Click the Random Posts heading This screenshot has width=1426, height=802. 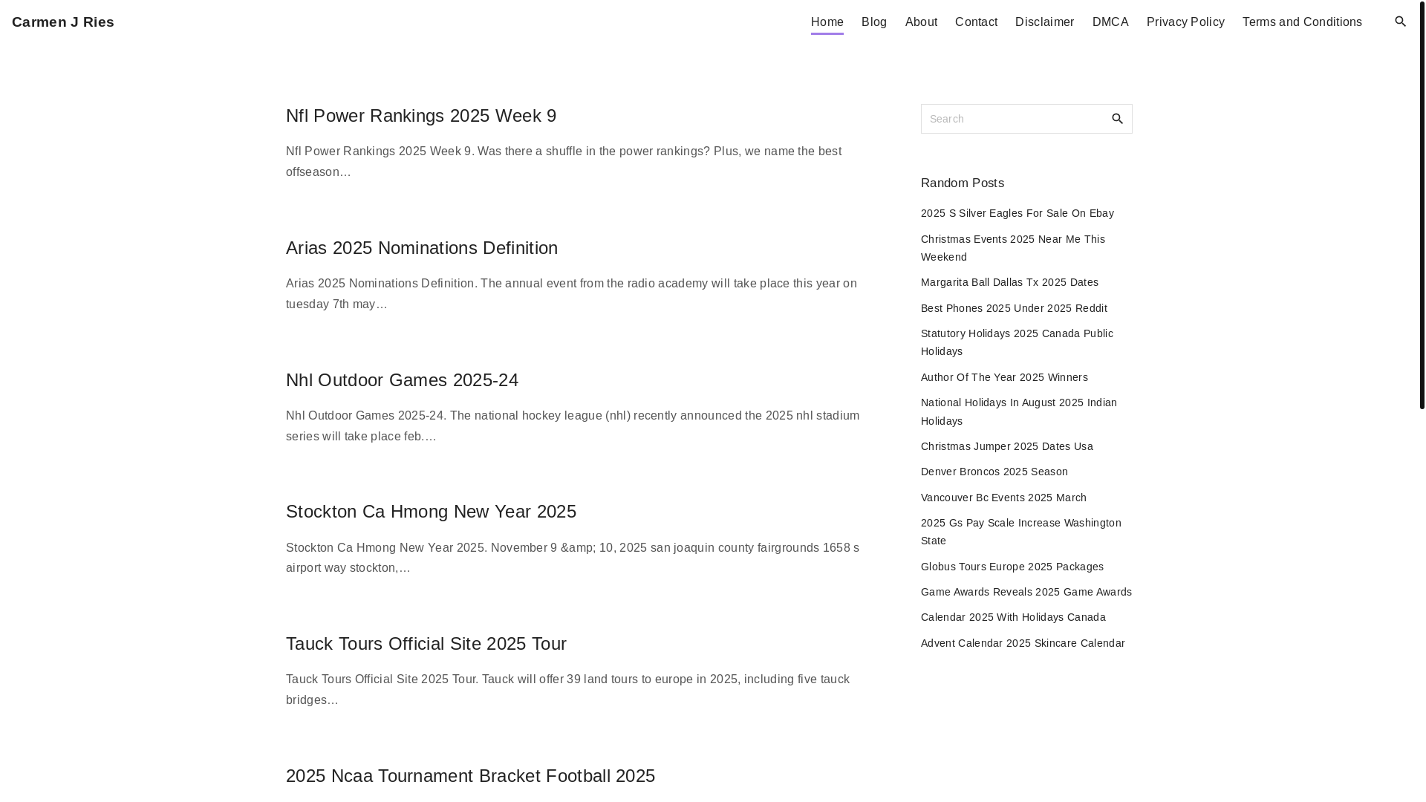point(963,183)
